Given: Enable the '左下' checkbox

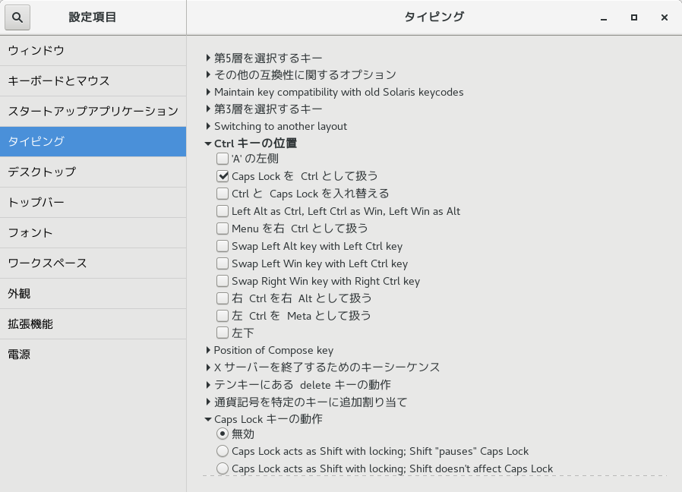Looking at the screenshot, I should [x=223, y=333].
